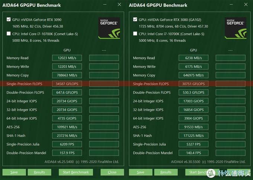Viewport: 253px width, 180px height.
Task: Click the 171225 MB/s SHA-1 value
Action: pos(193,135)
